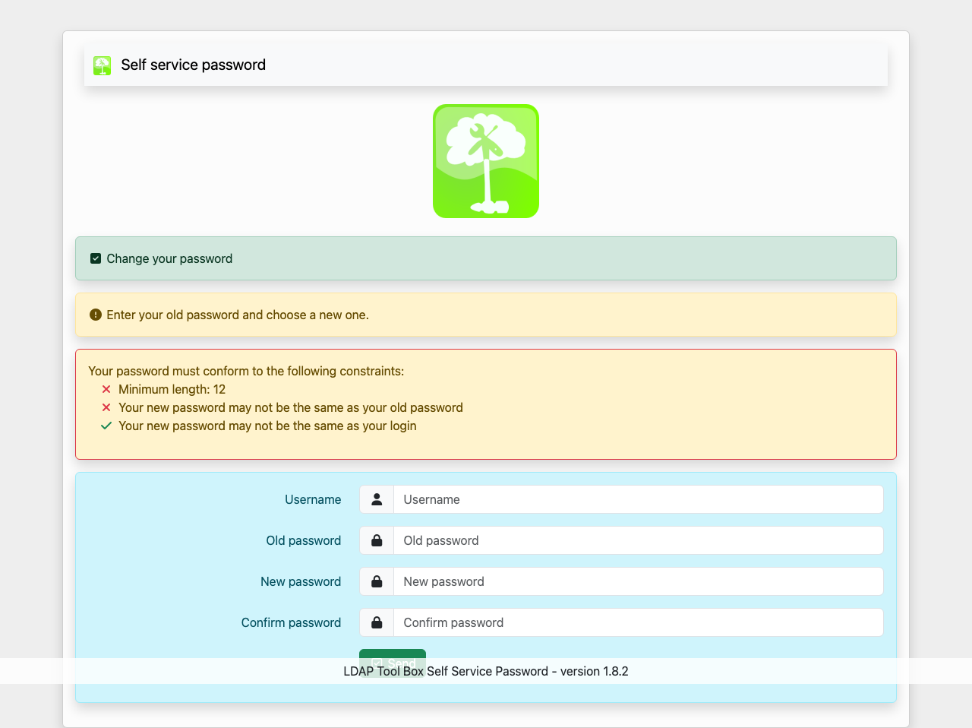Click the checkmark icon beside Change your password

tap(96, 258)
